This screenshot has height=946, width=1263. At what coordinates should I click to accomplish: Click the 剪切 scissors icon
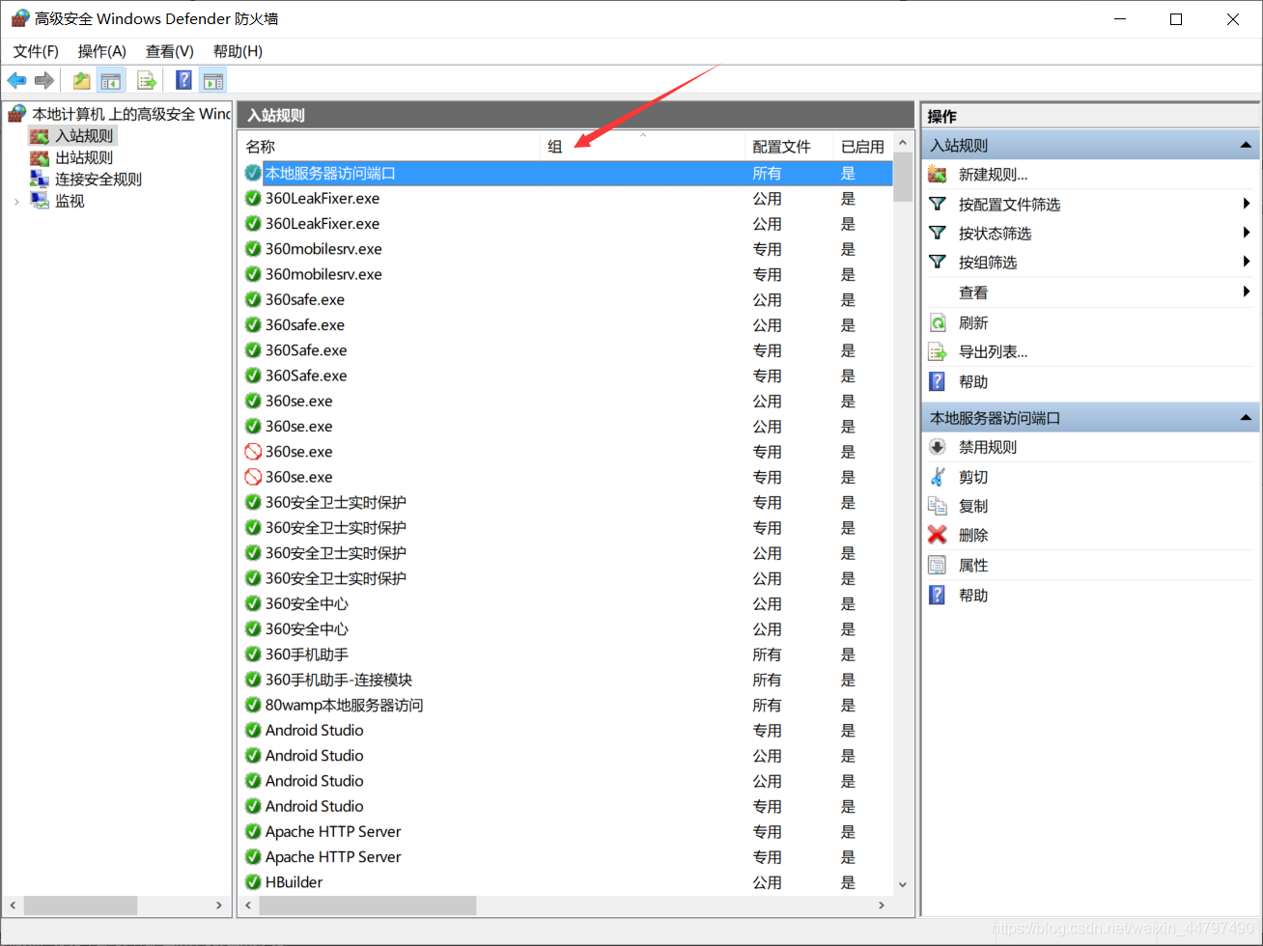click(938, 478)
